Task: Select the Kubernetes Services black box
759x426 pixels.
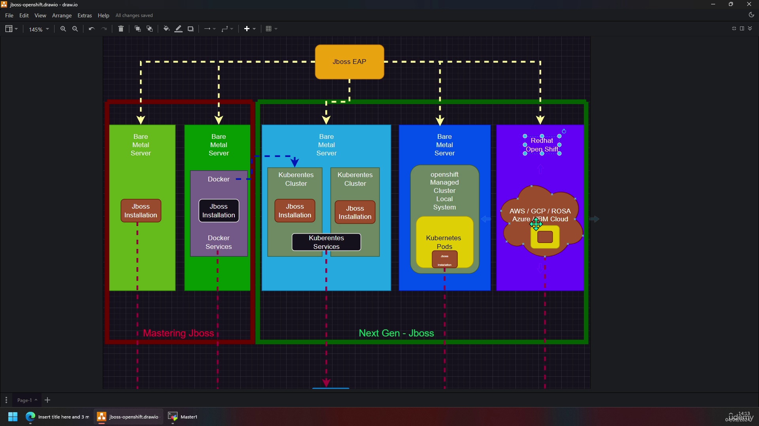Action: [x=327, y=242]
